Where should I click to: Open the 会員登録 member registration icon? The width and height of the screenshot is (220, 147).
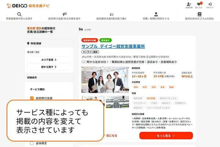click(x=189, y=5)
